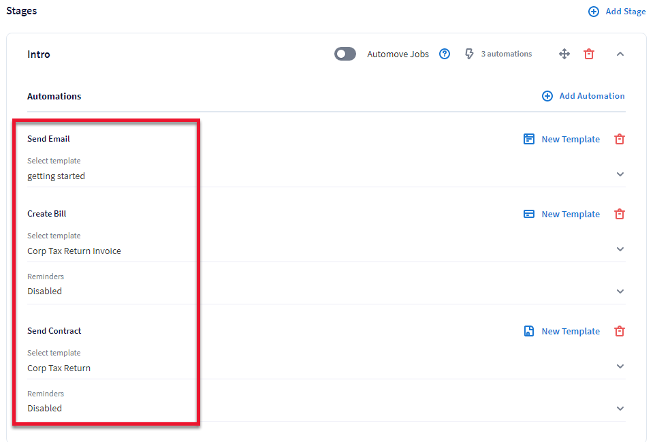Screen dimensions: 655x442
Task: Collapse the Intro stage with the chevron
Action: point(620,54)
